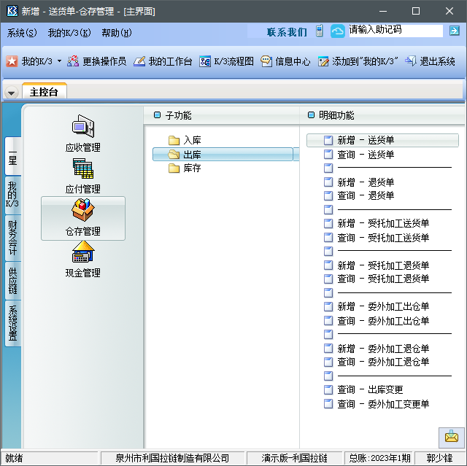This screenshot has height=466, width=467.
Task: Switch to the 财务会计 side tab
Action: click(12, 238)
